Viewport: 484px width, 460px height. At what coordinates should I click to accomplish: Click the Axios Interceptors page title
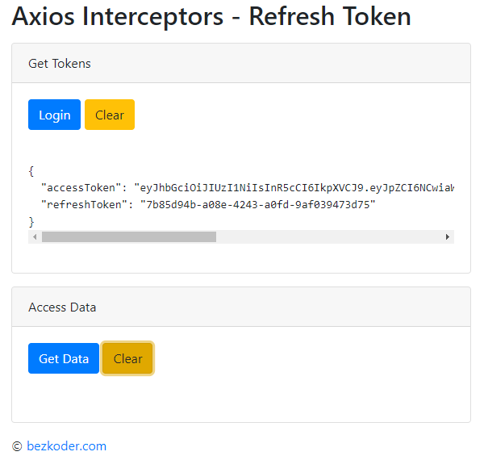pyautogui.click(x=211, y=16)
